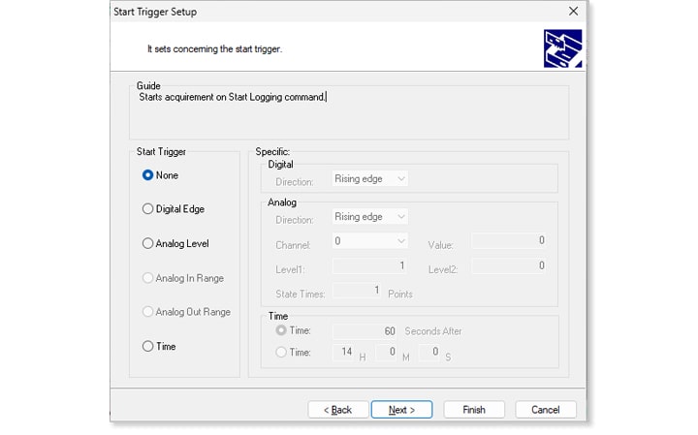The height and width of the screenshot is (435, 698).
Task: Click the 'Start Trigger Setup' title text
Action: pos(155,12)
